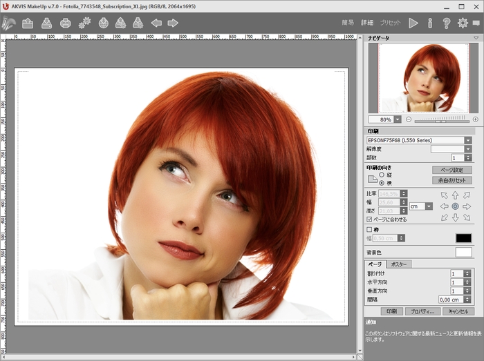Image resolution: width=484 pixels, height=361 pixels.
Task: Click the horizontal canvas scrollbar
Action: point(179,358)
